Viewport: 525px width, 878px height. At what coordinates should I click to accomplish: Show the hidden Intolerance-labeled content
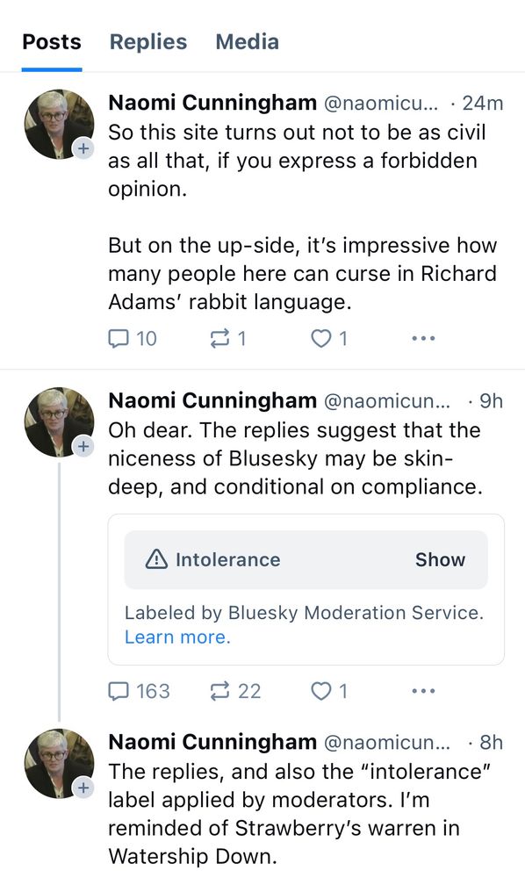[441, 559]
